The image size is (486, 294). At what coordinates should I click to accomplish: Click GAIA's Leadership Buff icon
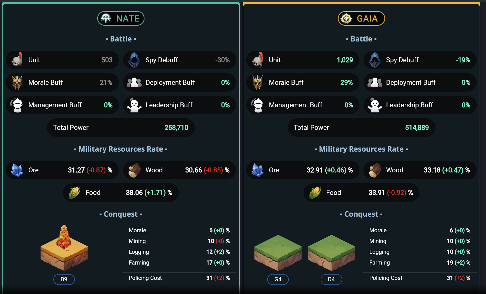click(375, 105)
